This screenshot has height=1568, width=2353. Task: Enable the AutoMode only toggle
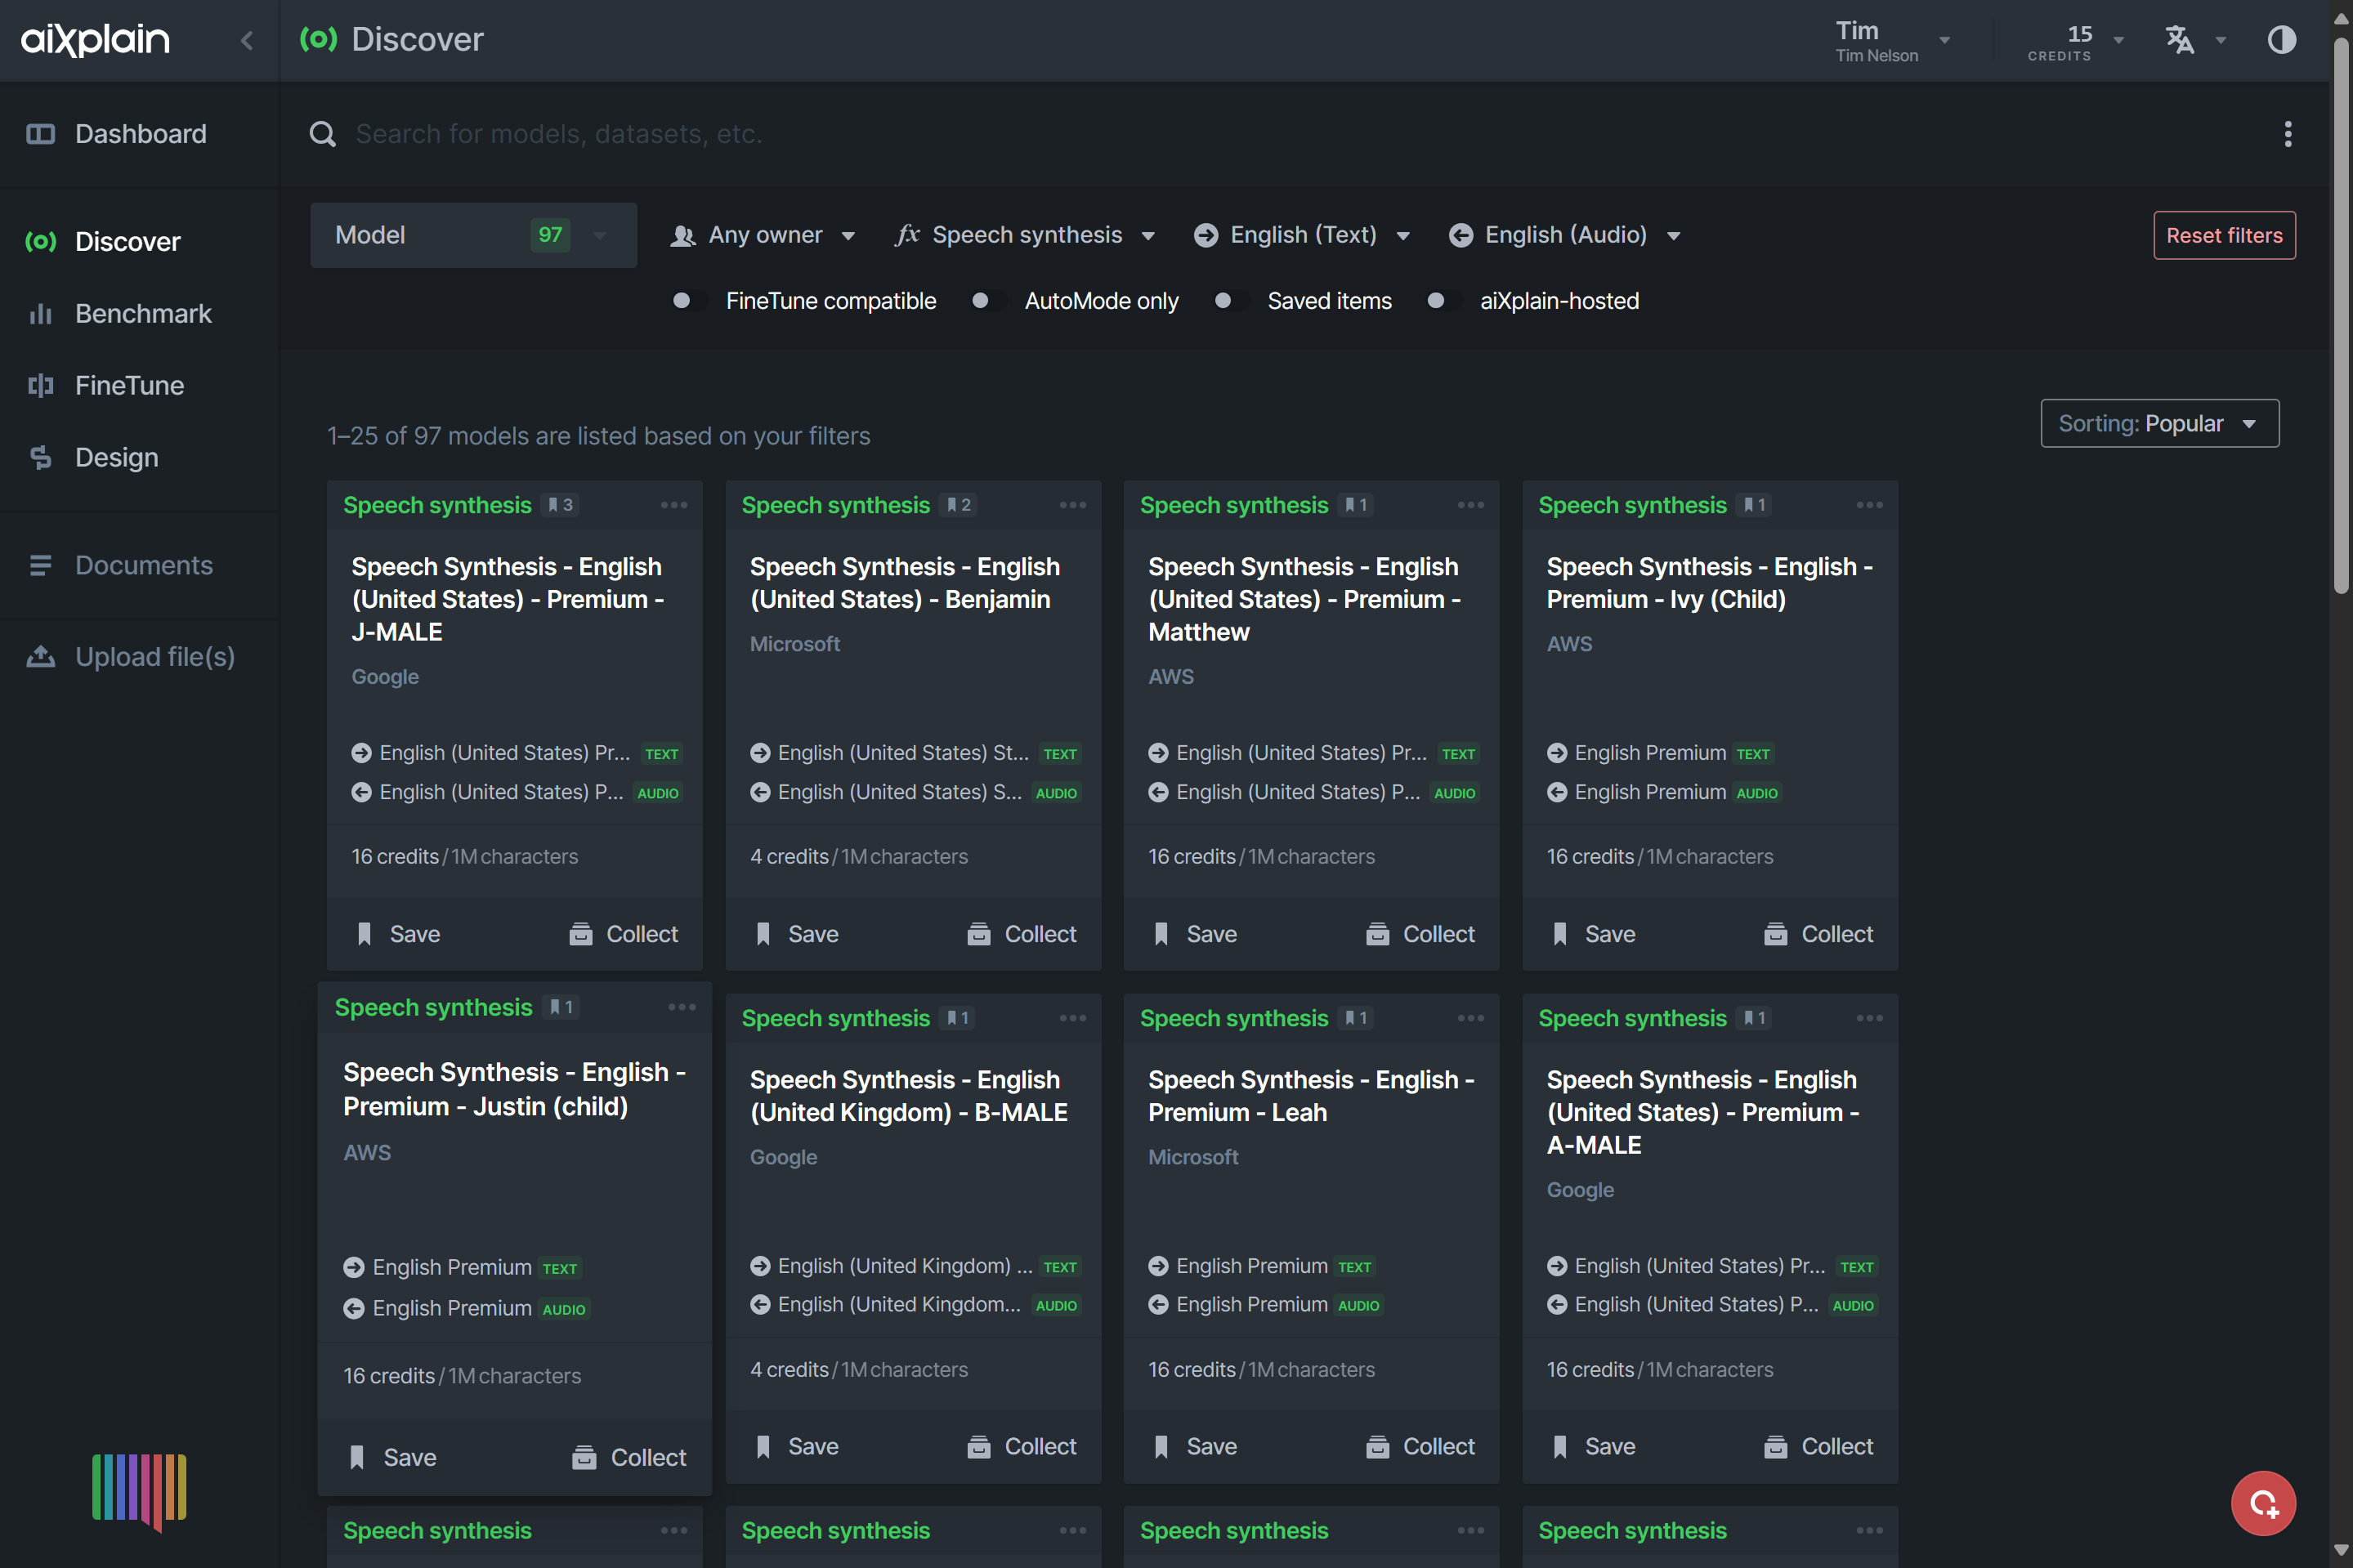(x=989, y=301)
